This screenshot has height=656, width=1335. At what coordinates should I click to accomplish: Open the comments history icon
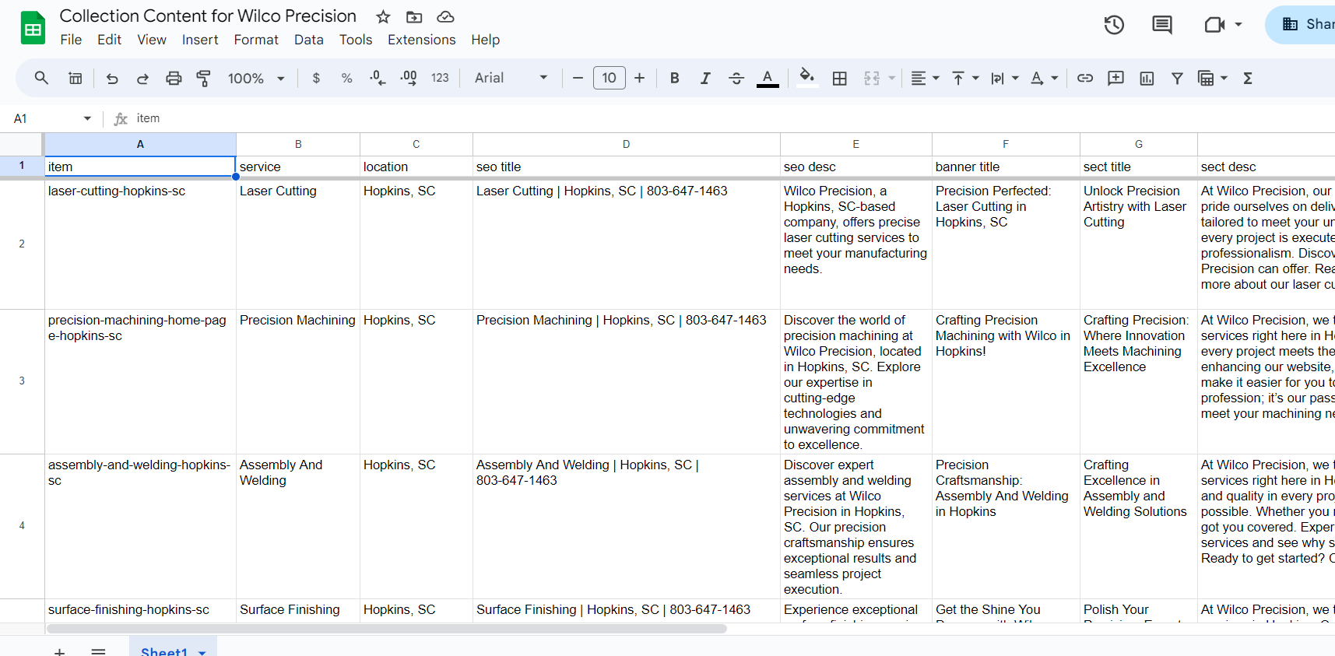click(x=1162, y=25)
